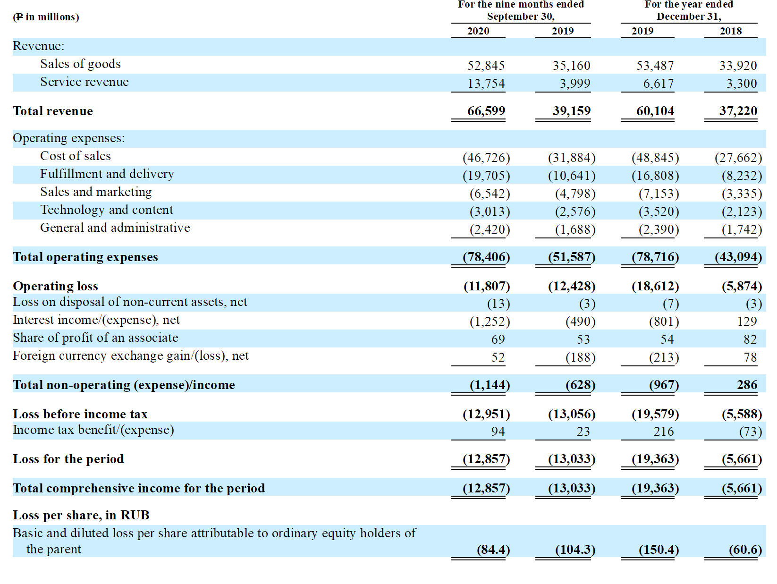Select the 'Cost of sales' row label
The height and width of the screenshot is (584, 777).
point(76,156)
